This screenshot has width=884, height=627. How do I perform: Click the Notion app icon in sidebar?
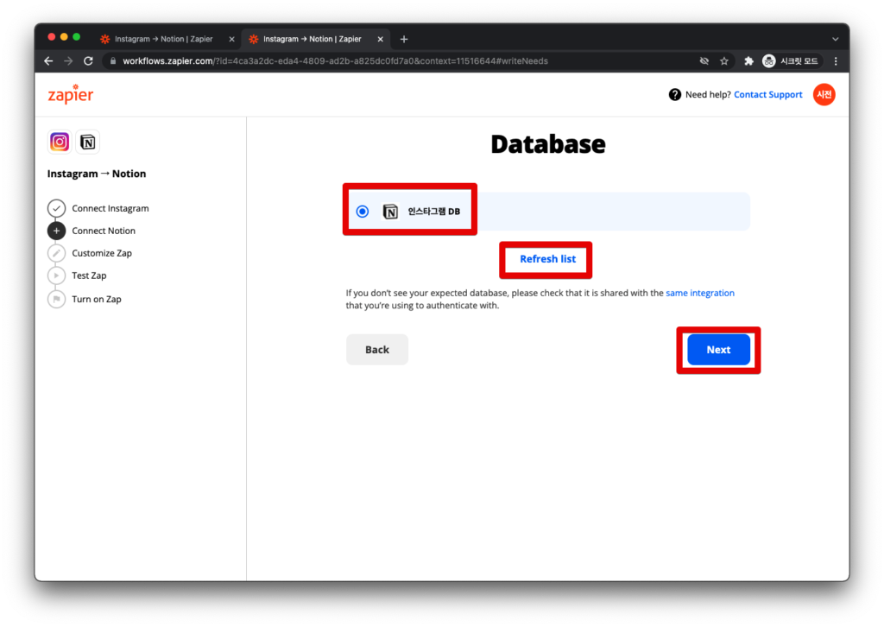click(x=87, y=142)
